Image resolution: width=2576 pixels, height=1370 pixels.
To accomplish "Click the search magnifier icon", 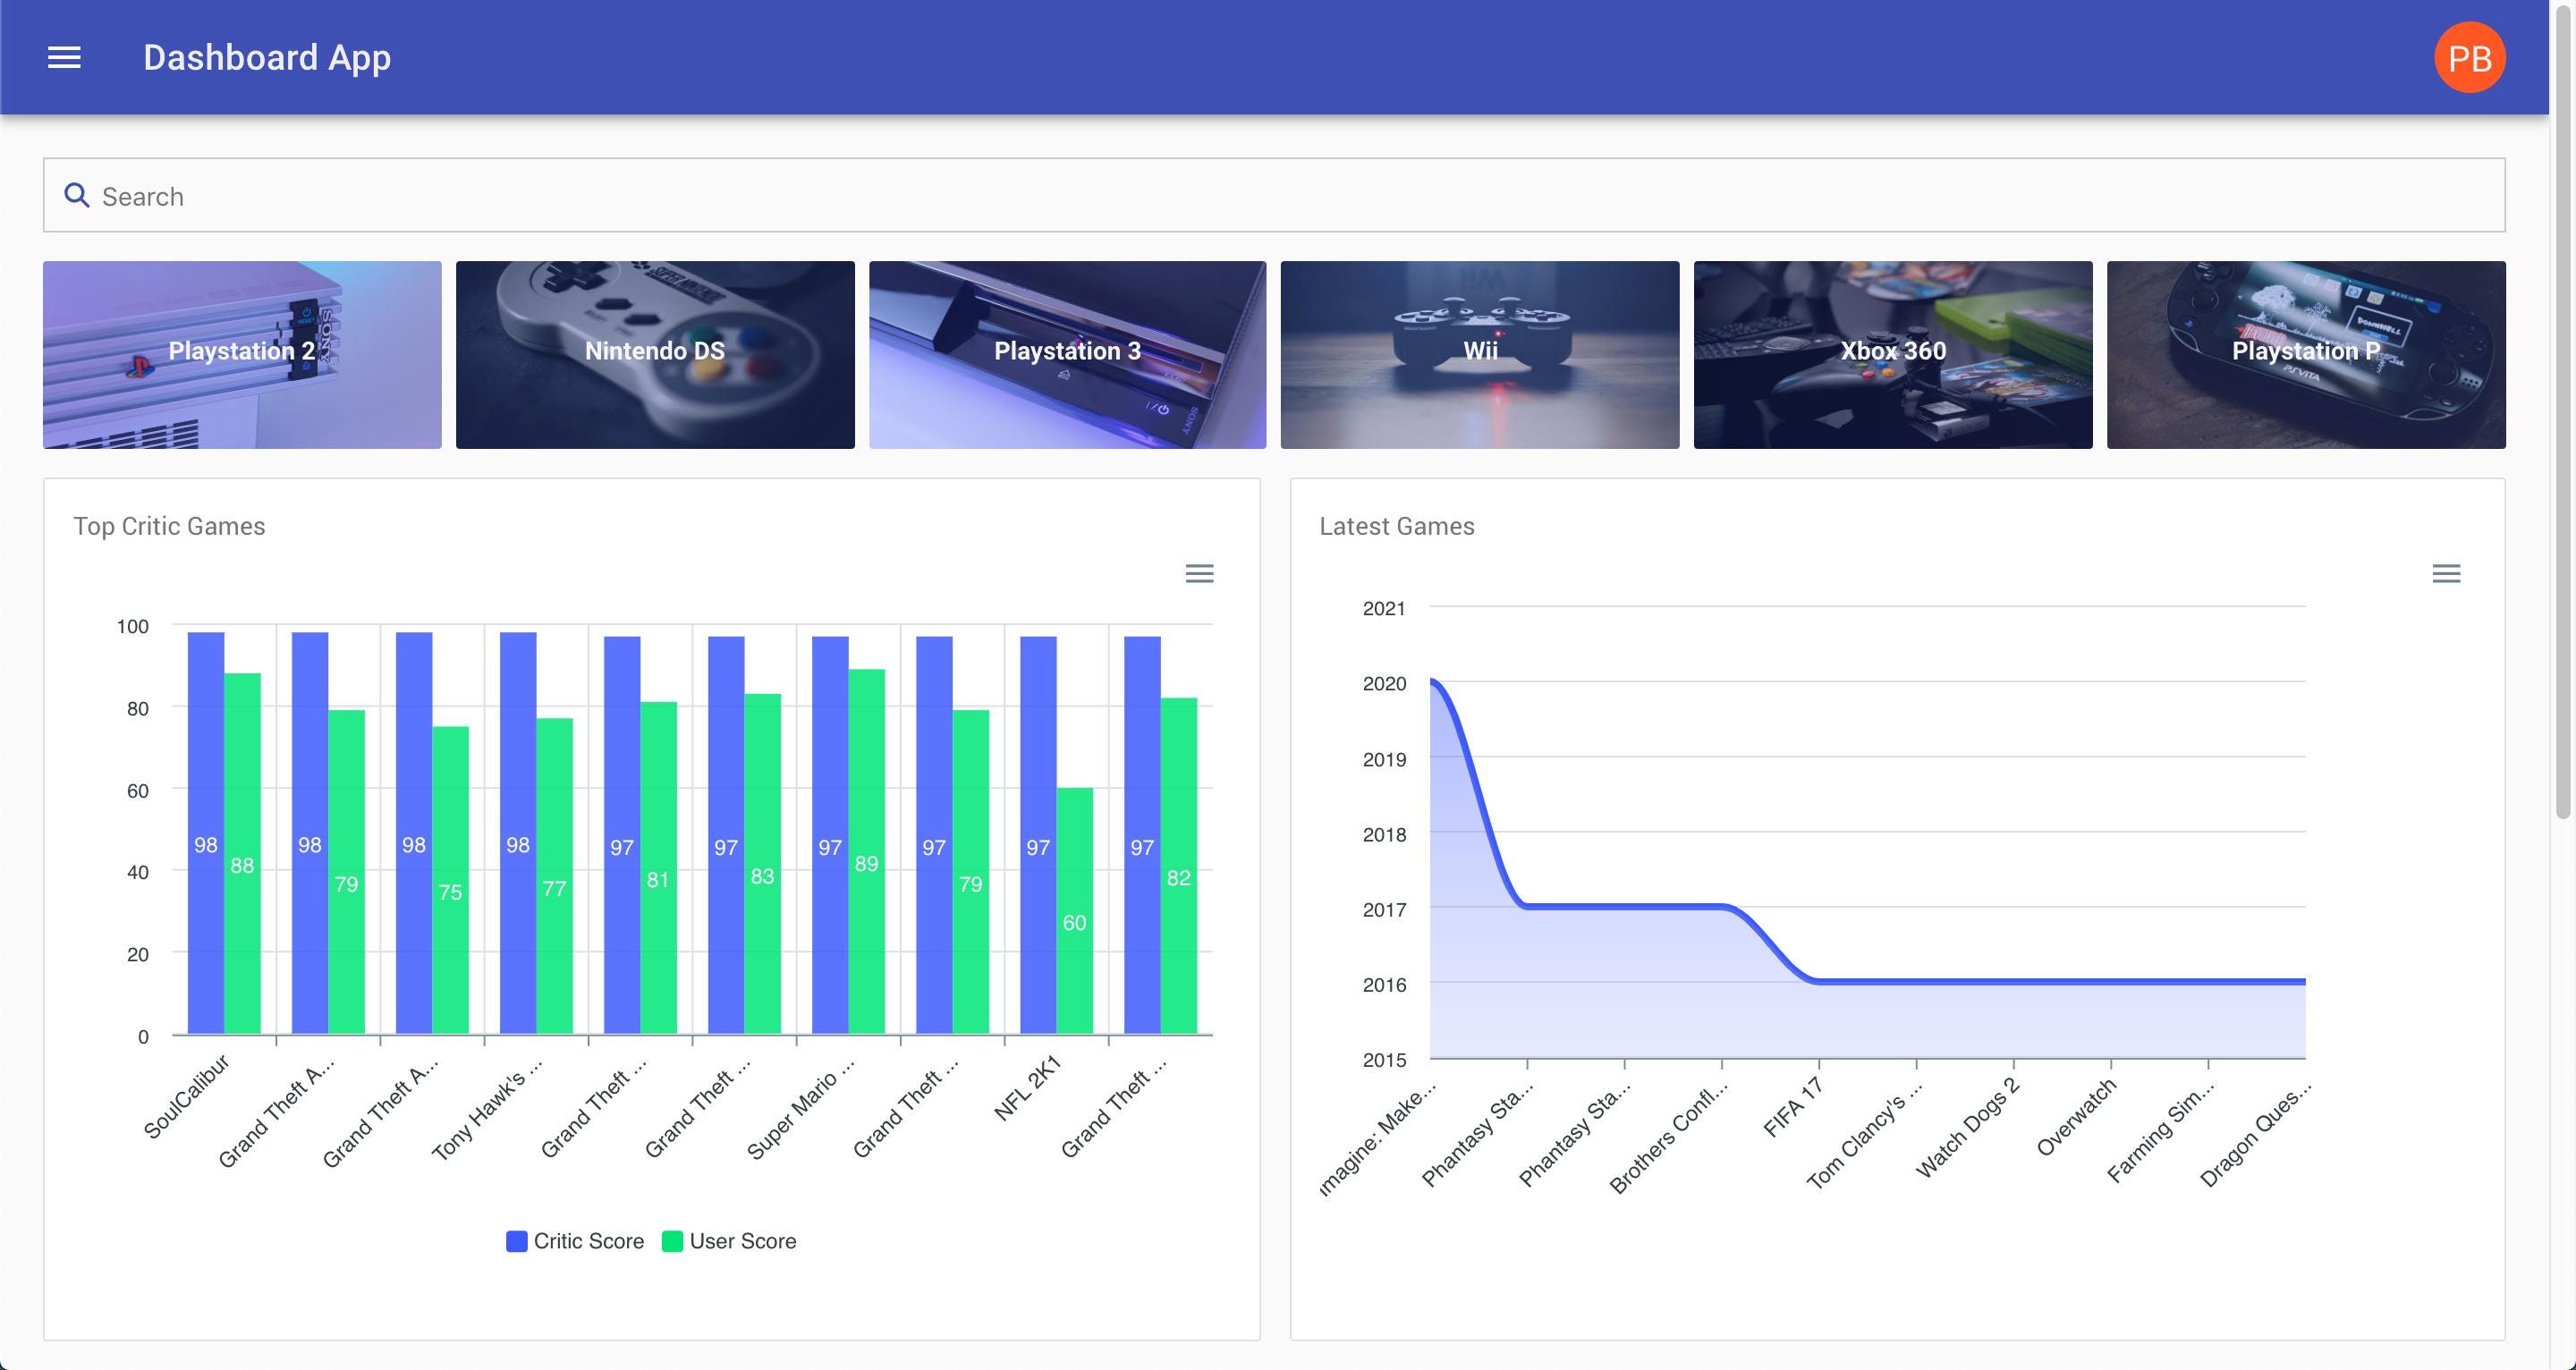I will pos(76,195).
